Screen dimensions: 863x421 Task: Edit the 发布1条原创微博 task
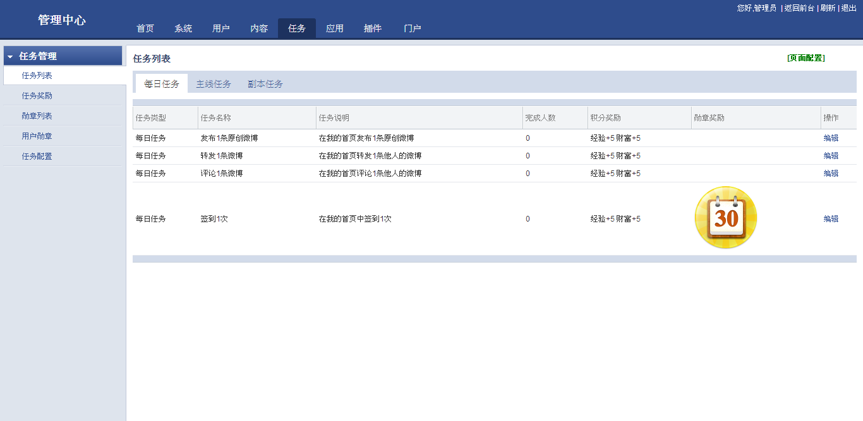[831, 138]
